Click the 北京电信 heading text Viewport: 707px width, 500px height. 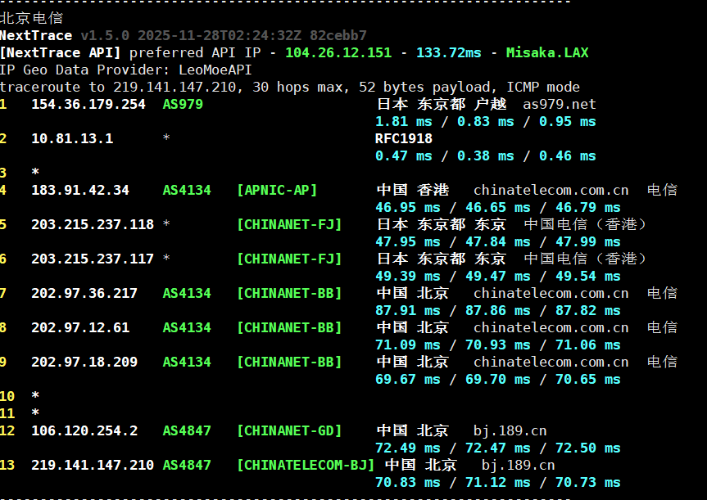coord(31,18)
